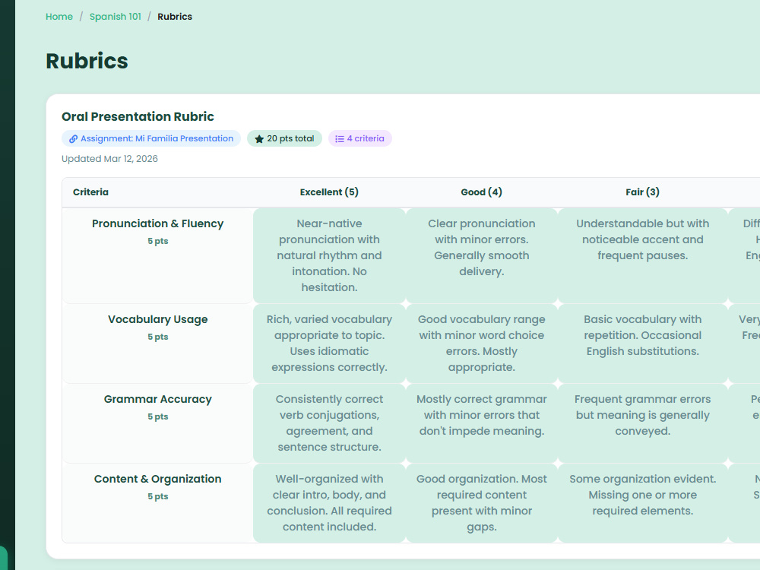The image size is (760, 570).
Task: Click the 4 criteria badge
Action: point(360,138)
